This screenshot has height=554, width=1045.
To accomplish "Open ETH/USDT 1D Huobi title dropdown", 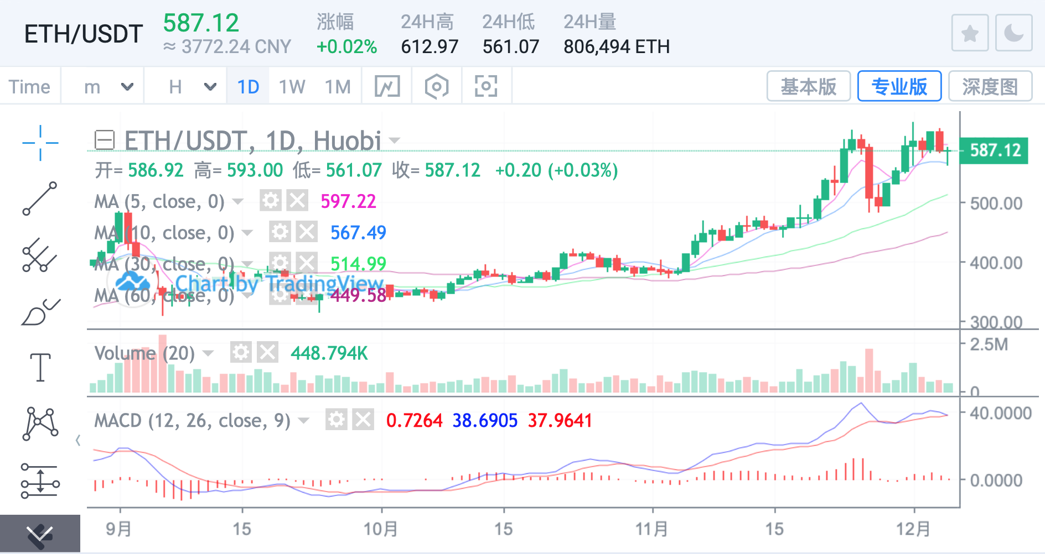I will (394, 140).
